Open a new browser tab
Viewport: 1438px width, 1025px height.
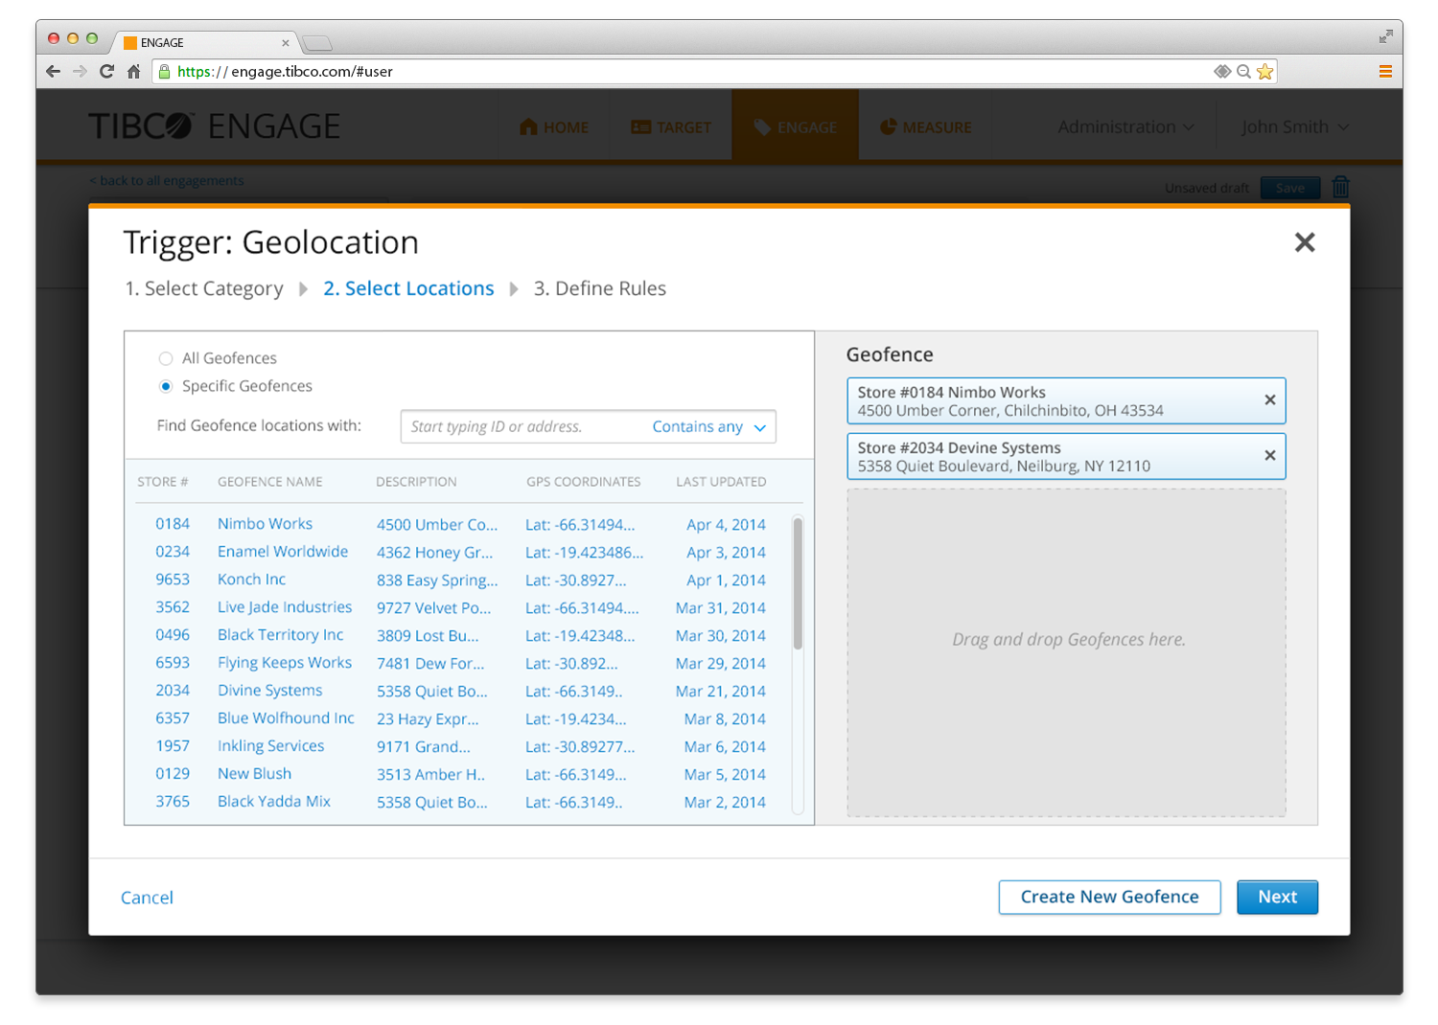pos(317,43)
